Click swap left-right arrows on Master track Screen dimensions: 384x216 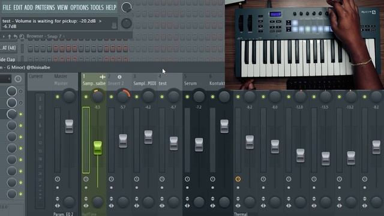[x=58, y=206]
